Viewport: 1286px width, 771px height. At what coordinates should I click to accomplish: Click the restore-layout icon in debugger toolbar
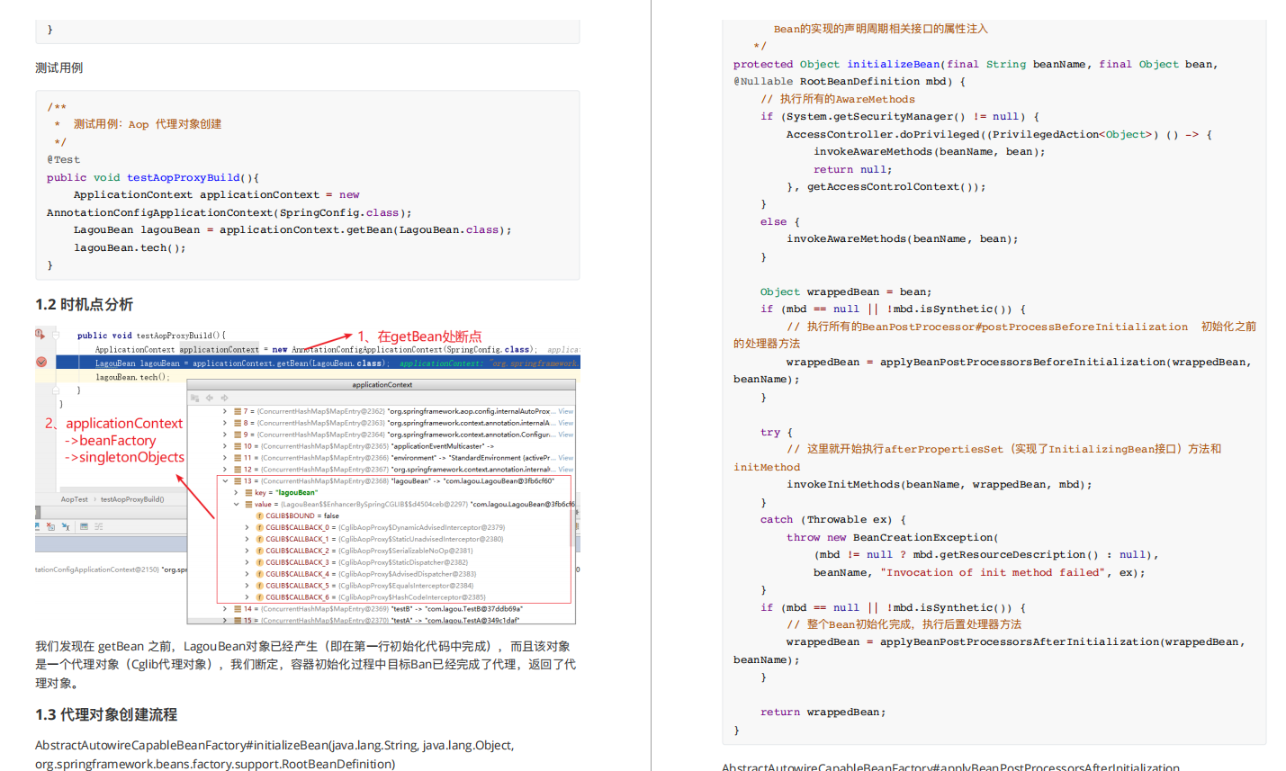coord(100,526)
